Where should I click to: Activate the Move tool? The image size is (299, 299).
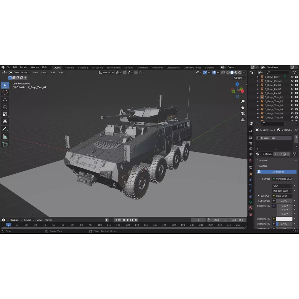point(5,100)
